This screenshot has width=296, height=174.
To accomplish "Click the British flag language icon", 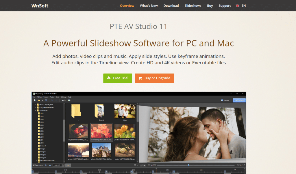I will click(237, 5).
